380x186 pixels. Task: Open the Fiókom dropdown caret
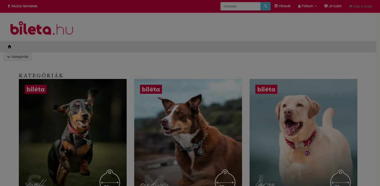[316, 6]
